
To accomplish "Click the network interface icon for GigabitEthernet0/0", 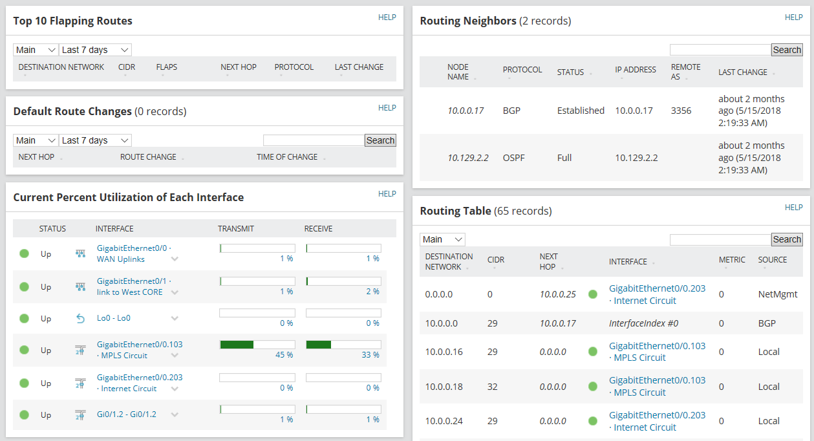I will pos(81,253).
